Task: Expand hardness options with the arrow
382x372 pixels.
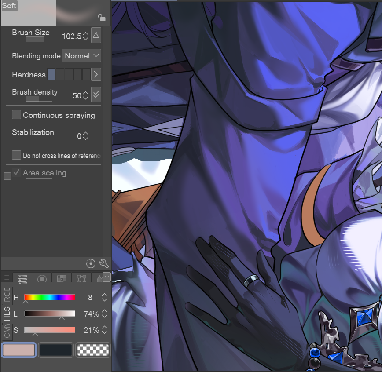Action: (x=96, y=74)
